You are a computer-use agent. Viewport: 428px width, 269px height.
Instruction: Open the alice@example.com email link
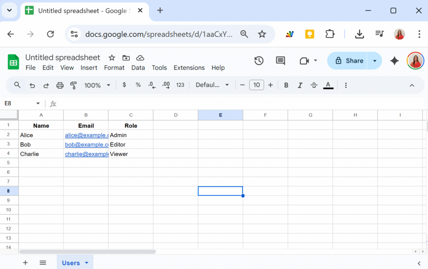(x=86, y=135)
